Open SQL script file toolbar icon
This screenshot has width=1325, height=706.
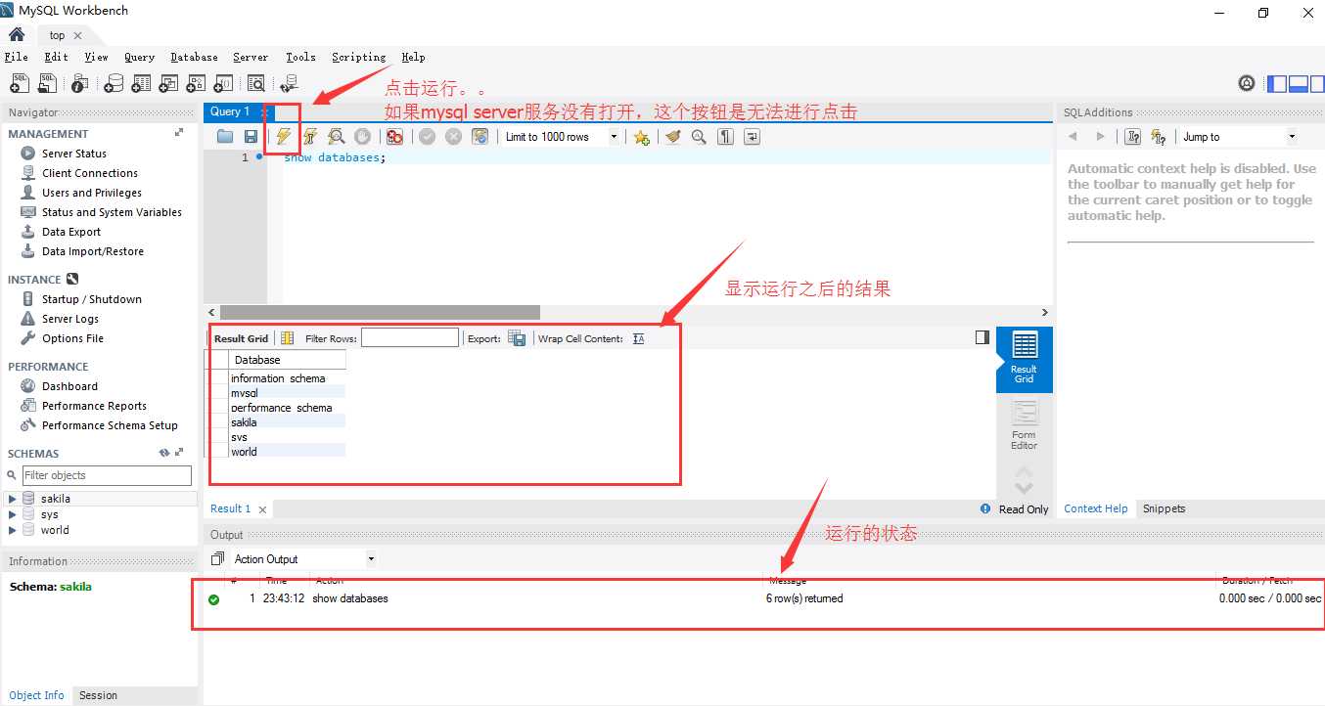47,84
